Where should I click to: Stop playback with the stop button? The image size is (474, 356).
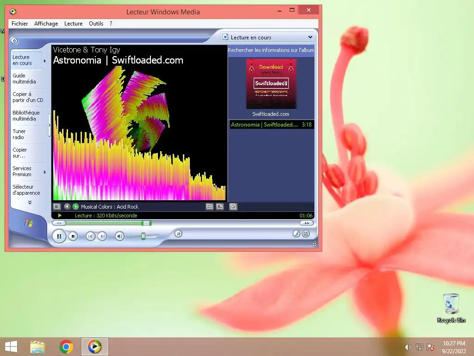(73, 236)
